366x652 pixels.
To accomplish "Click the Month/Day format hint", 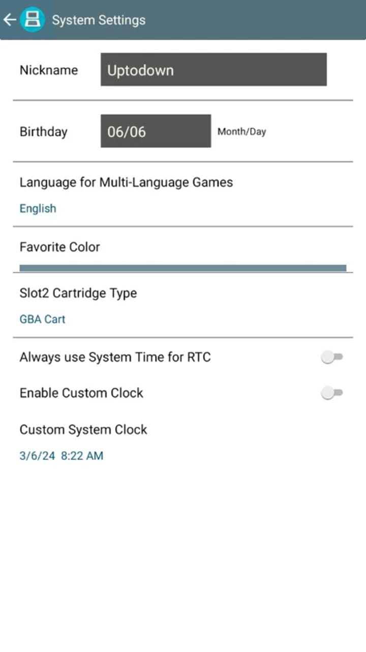I will 241,131.
